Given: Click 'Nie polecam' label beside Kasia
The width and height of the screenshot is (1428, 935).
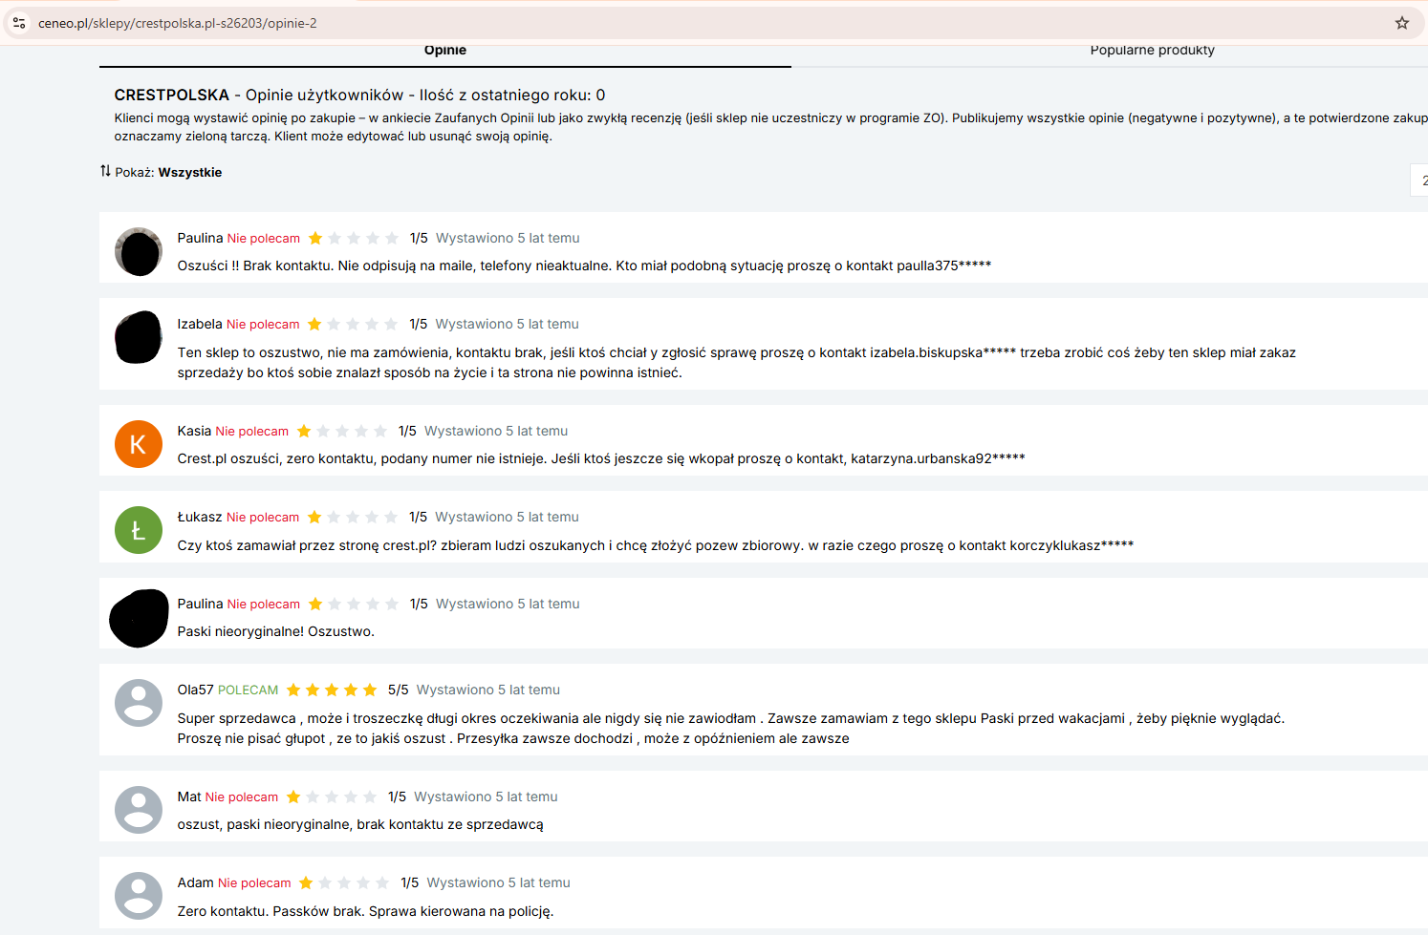Looking at the screenshot, I should tap(252, 432).
